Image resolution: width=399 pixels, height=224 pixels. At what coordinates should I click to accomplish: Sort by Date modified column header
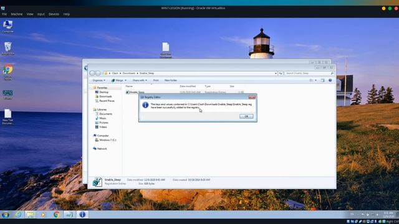[x=188, y=86]
